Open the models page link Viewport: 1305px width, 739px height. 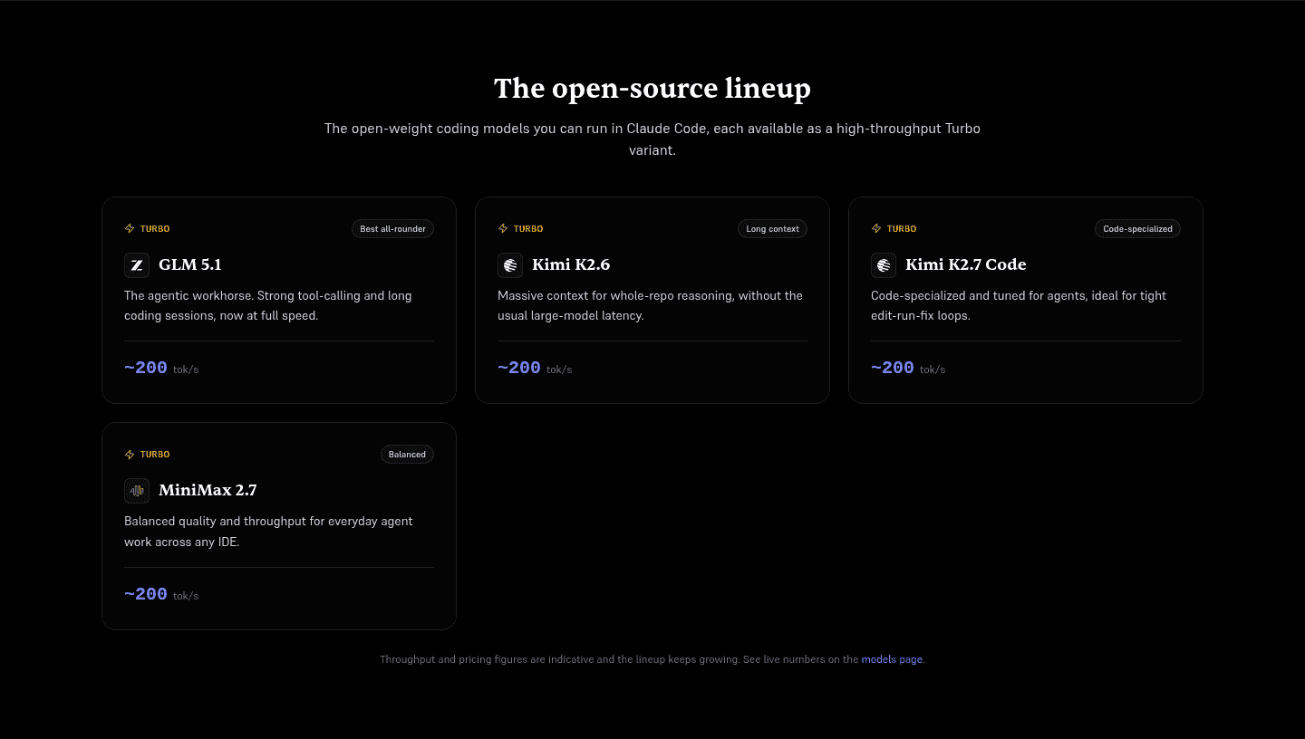pyautogui.click(x=892, y=659)
